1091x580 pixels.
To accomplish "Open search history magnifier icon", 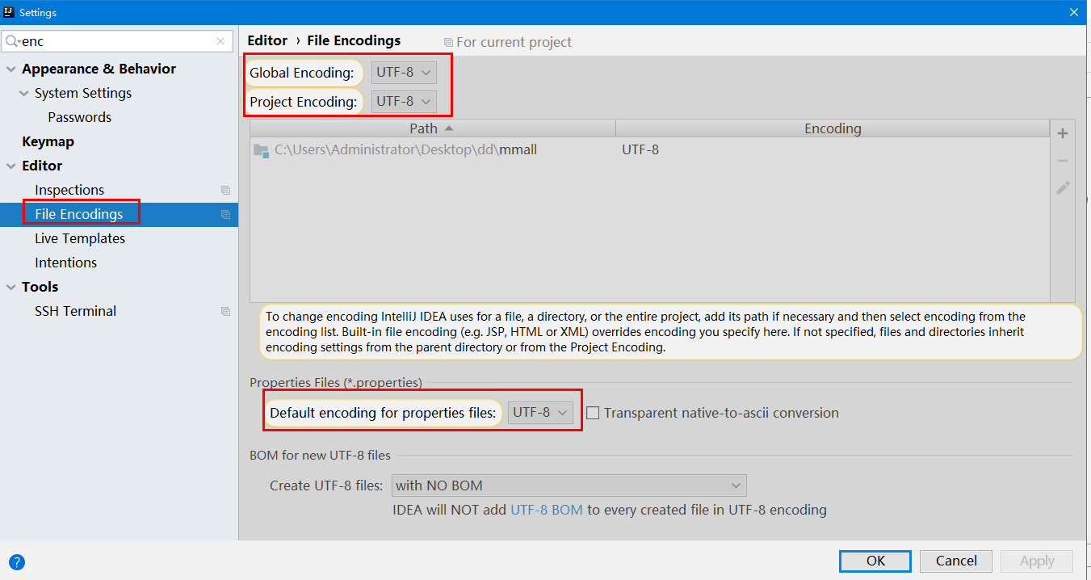I will pyautogui.click(x=12, y=41).
